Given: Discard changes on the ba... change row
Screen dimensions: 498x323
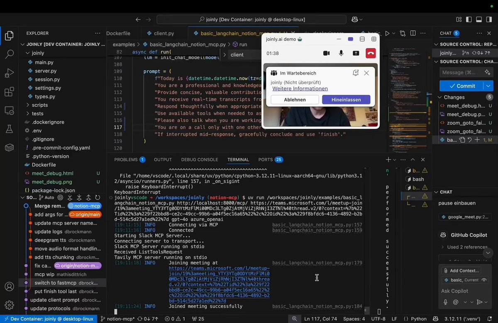Looking at the screenshot, I should (x=469, y=140).
